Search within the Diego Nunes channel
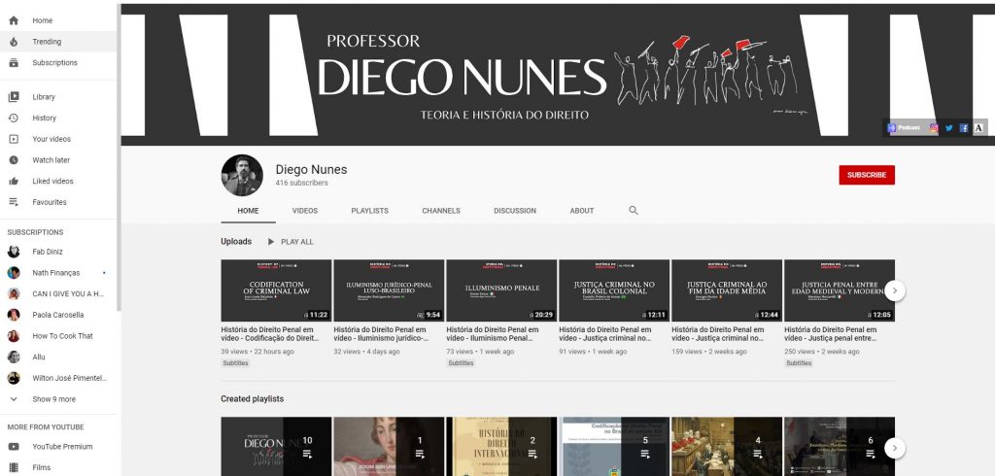 click(633, 211)
